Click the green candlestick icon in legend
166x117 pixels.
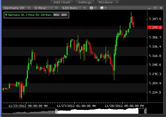(x=6, y=15)
